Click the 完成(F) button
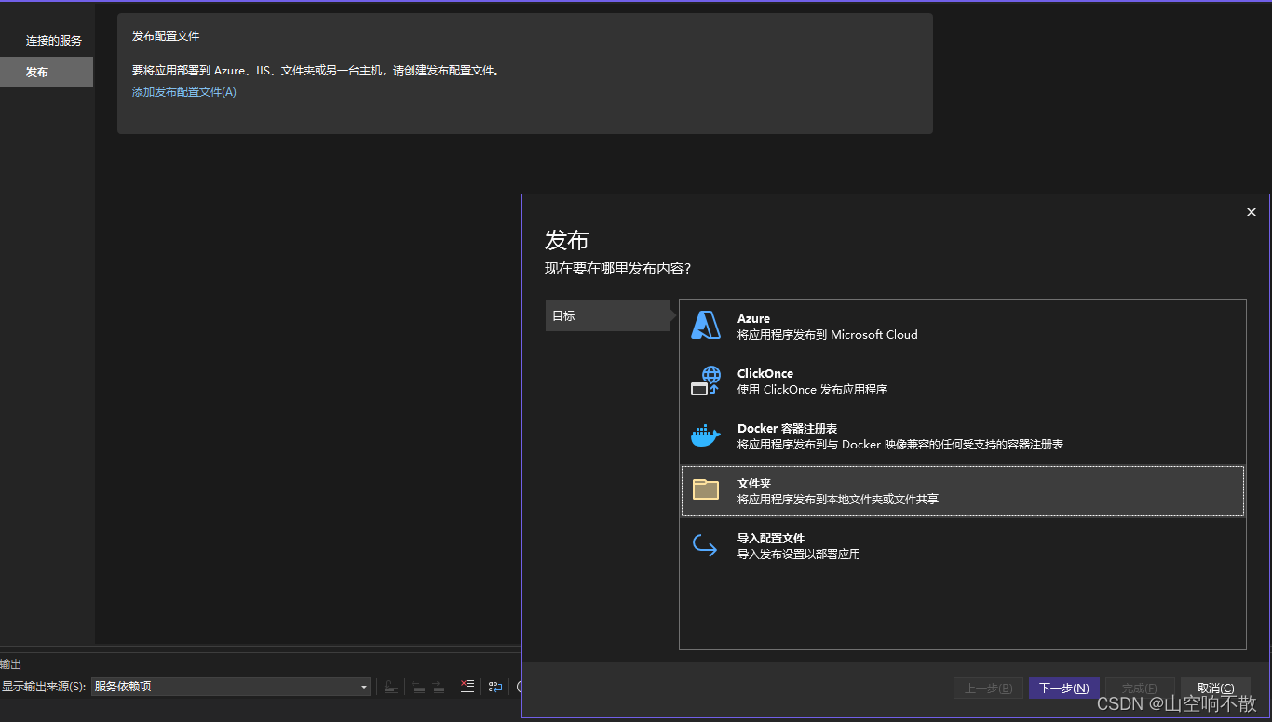This screenshot has height=722, width=1272. click(x=1140, y=689)
